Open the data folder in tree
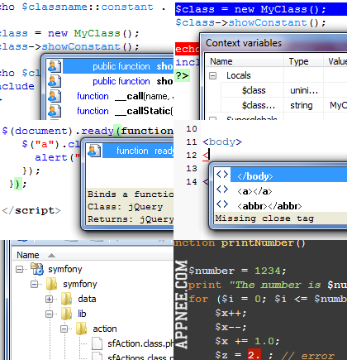Image resolution: width=347 pixels, height=360 pixels. 87,299
